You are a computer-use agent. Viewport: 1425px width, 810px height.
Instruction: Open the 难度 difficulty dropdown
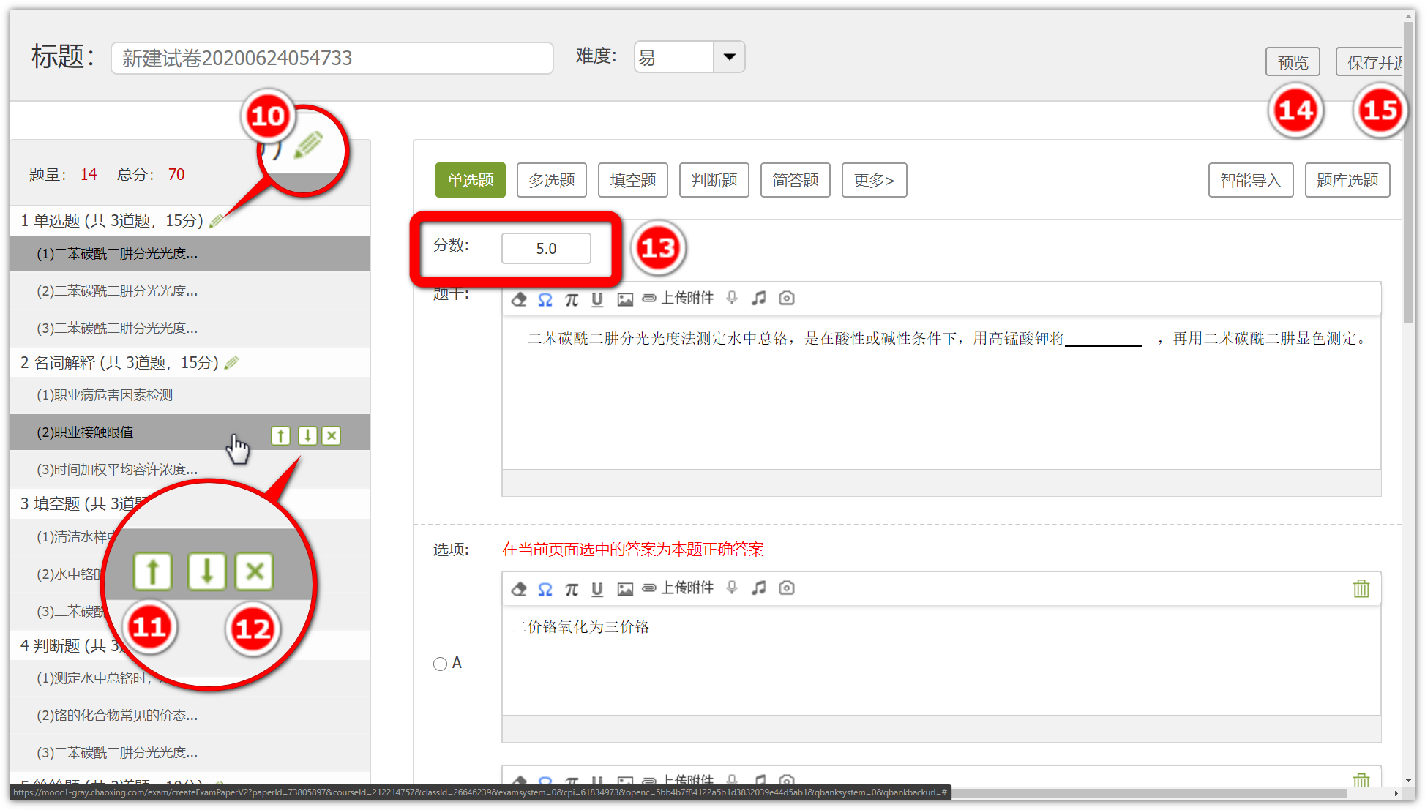coord(729,57)
